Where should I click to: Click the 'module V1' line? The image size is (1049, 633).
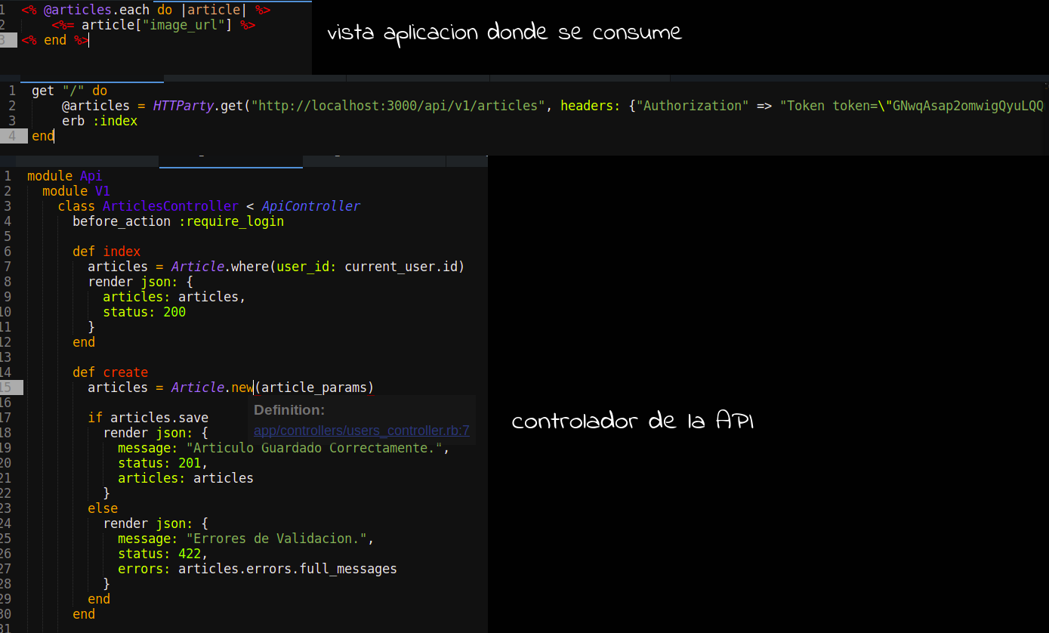76,191
